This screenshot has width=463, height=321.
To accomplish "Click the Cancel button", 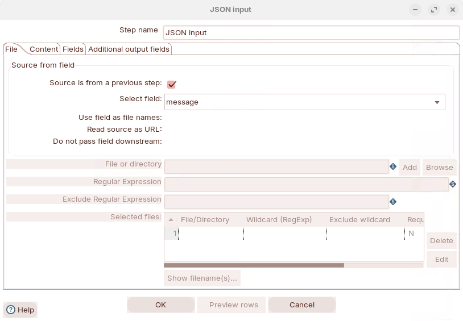I will (301, 305).
